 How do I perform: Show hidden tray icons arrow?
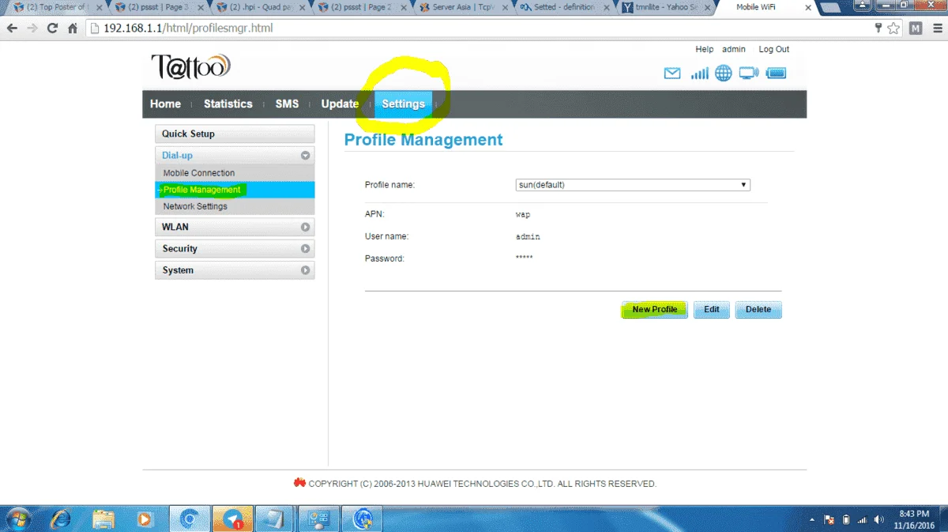812,520
